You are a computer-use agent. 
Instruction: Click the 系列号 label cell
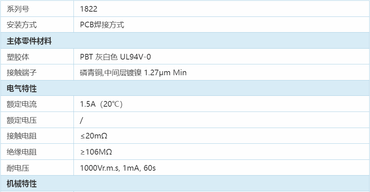[37, 9]
